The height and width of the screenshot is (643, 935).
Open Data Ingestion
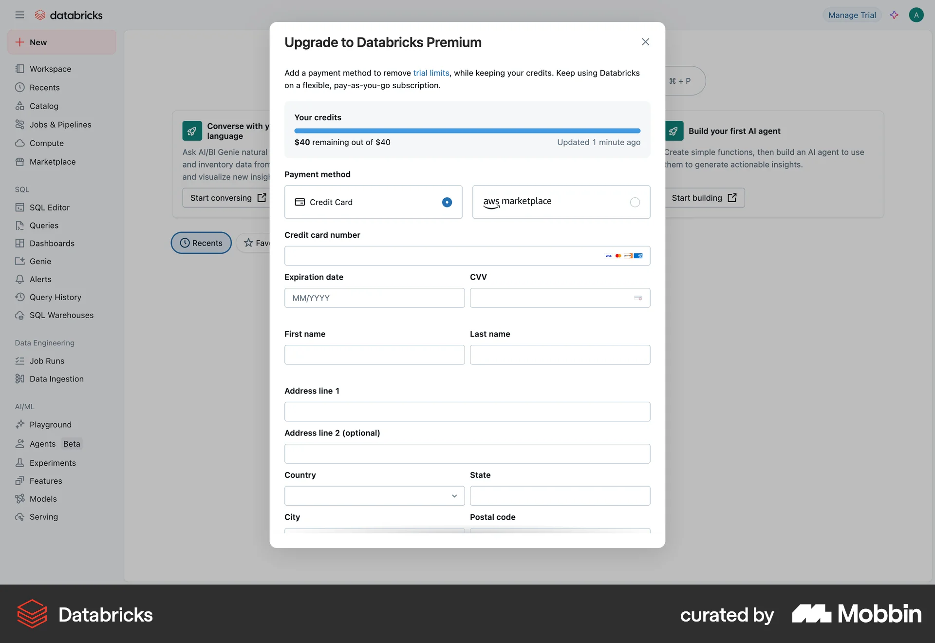point(56,378)
